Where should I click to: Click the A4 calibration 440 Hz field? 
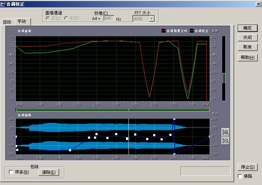tap(109, 18)
